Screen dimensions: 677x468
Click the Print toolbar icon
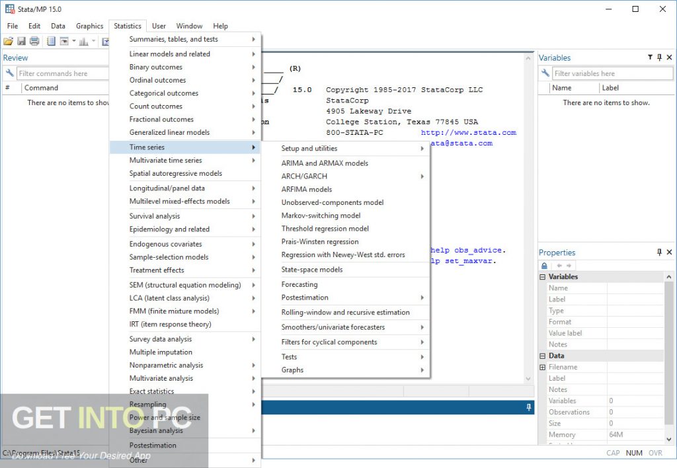pyautogui.click(x=34, y=42)
